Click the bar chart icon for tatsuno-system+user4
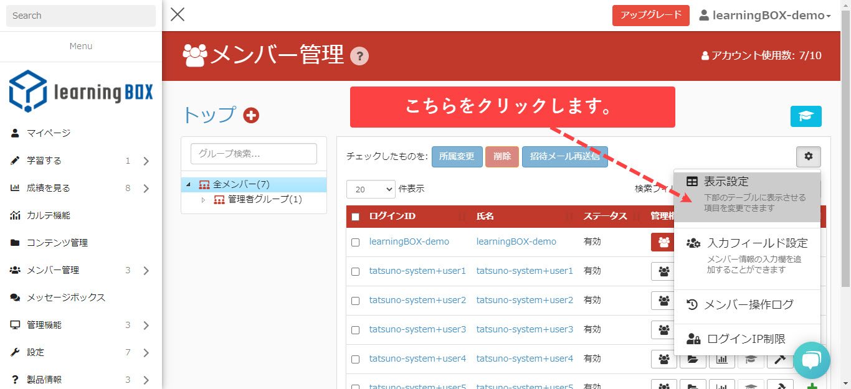 721,359
